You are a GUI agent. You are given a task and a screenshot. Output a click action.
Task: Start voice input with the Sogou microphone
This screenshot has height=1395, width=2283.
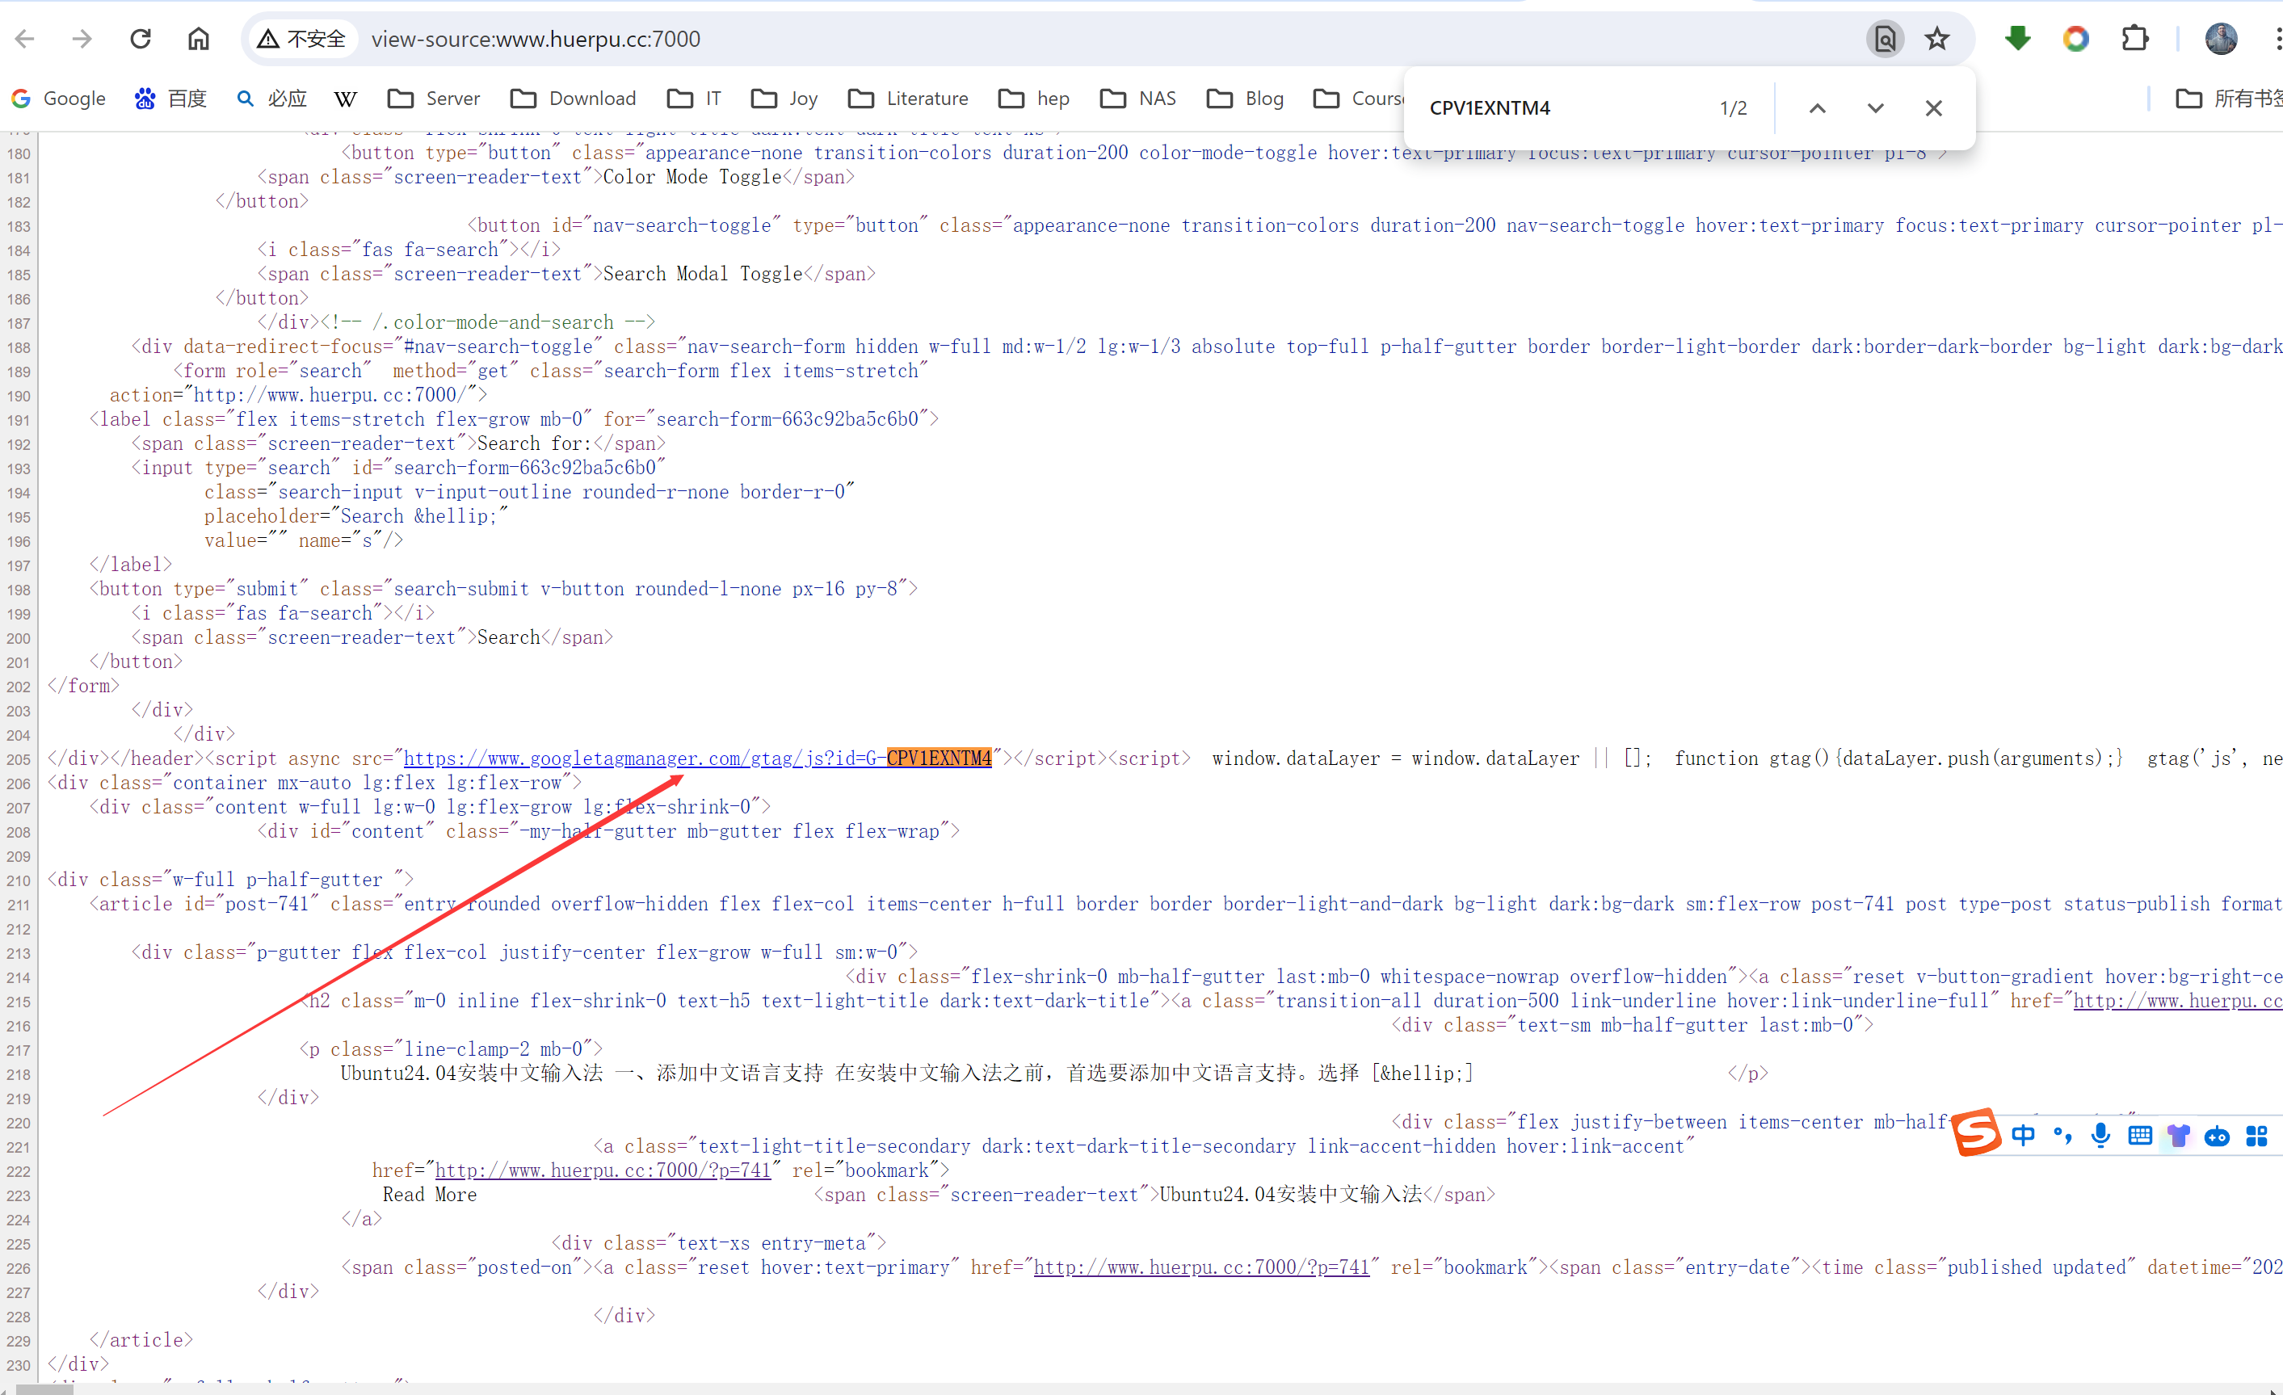point(2100,1136)
